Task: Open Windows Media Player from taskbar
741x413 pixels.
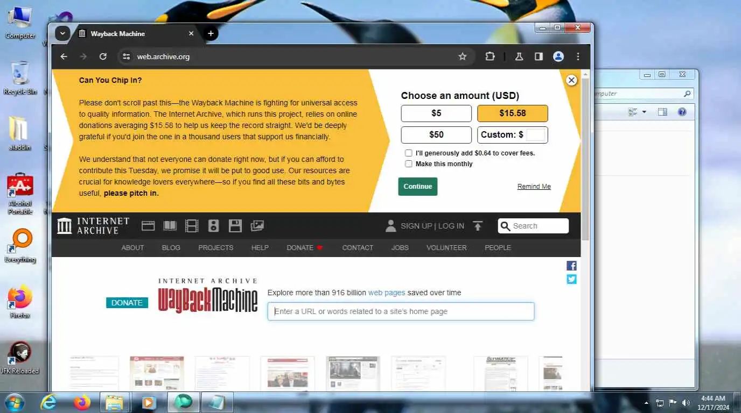Action: point(149,402)
